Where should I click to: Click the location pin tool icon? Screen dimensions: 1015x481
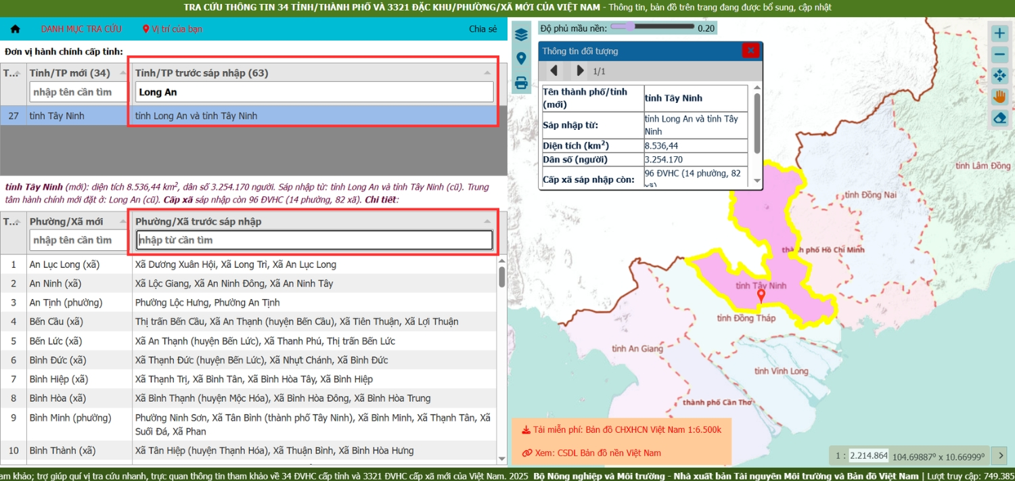coord(521,59)
